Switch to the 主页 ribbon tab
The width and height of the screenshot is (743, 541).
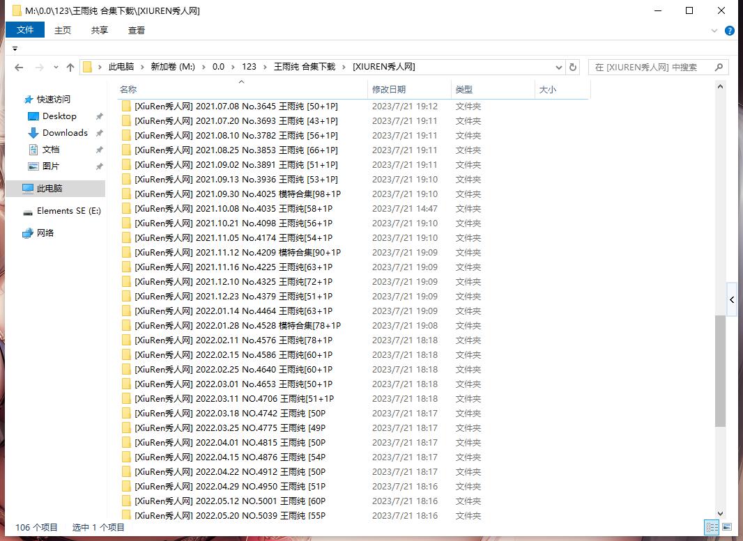tap(63, 31)
